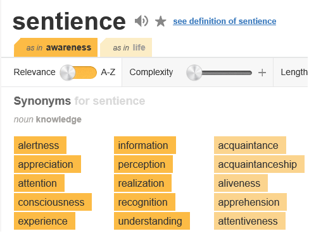Select the synonym 'aliveness'
The image size is (309, 236).
241,183
